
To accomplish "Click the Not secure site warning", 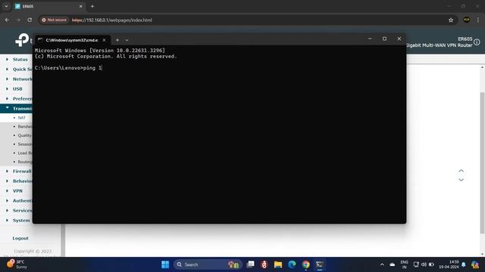I will tap(54, 20).
